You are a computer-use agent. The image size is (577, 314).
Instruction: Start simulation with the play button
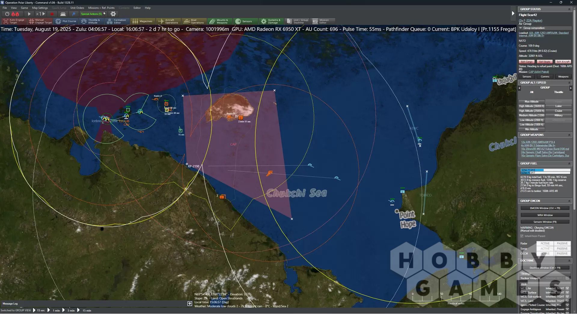[x=29, y=14]
